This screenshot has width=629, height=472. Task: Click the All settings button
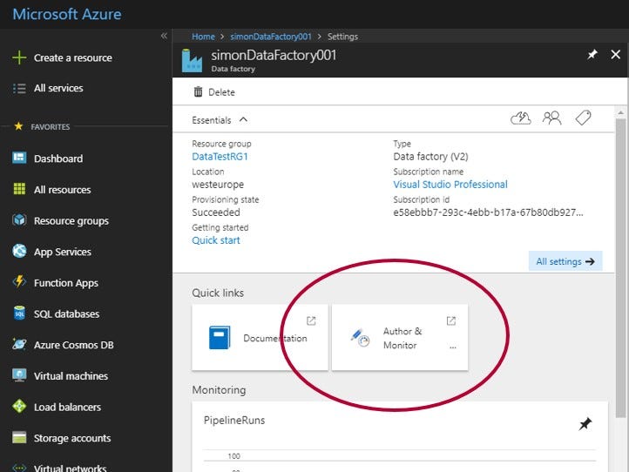click(x=565, y=261)
